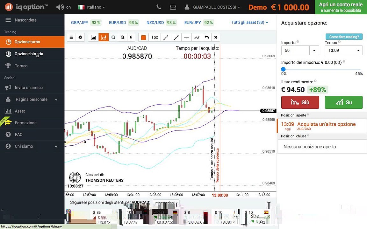Viewport: 367px width, 229px height.
Task: Click Acquista un'altra opzione link
Action: coord(326,124)
